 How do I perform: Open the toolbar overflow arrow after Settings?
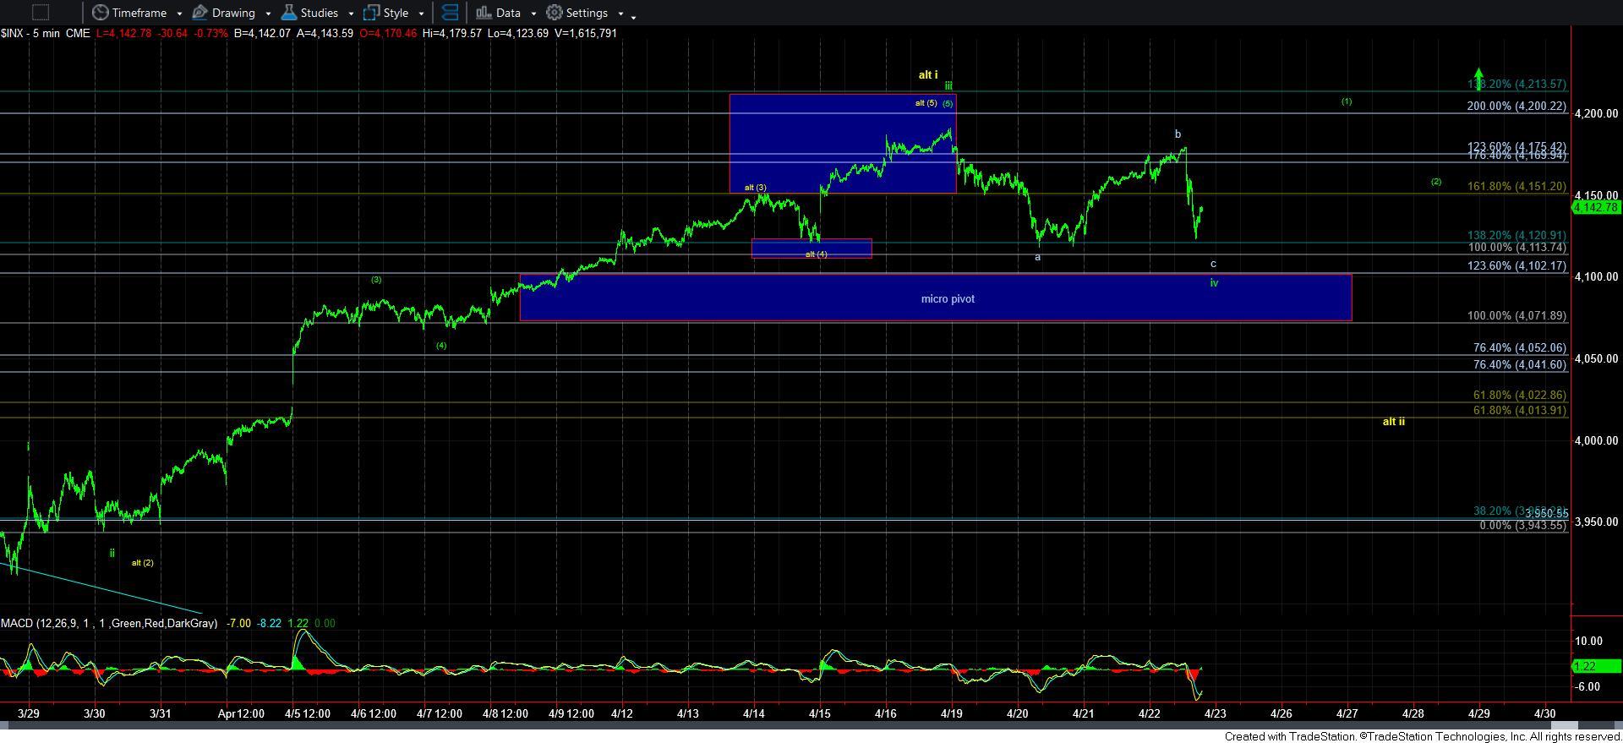pos(633,16)
